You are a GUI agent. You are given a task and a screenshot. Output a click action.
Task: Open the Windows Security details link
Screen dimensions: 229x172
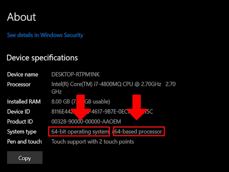click(45, 35)
